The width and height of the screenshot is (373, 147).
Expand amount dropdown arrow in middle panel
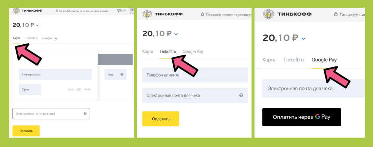coord(176,34)
